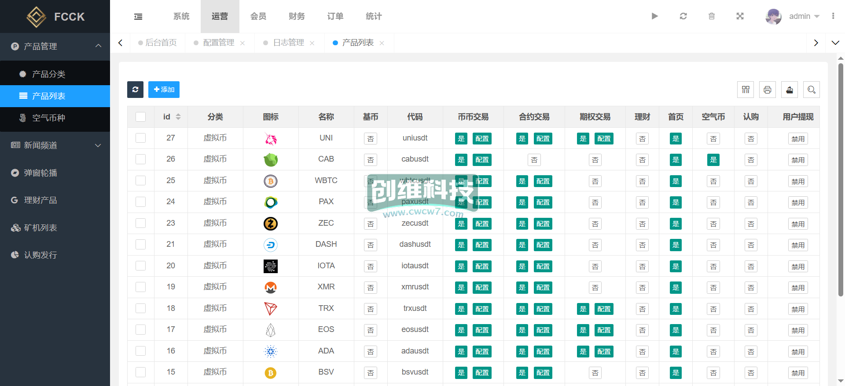Click the trash icon in top header
The image size is (845, 386).
coord(712,16)
